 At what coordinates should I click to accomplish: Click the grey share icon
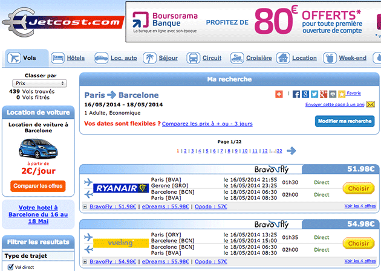(x=333, y=94)
